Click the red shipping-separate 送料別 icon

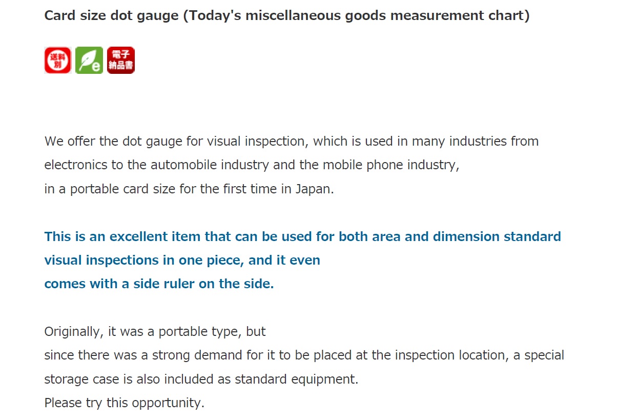click(x=58, y=61)
